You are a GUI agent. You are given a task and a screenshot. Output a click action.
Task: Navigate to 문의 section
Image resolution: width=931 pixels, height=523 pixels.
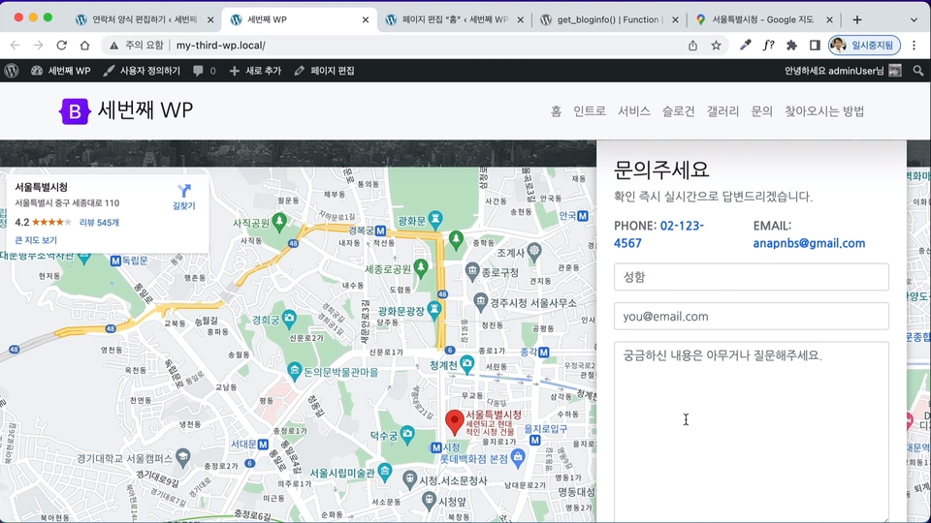(x=762, y=110)
